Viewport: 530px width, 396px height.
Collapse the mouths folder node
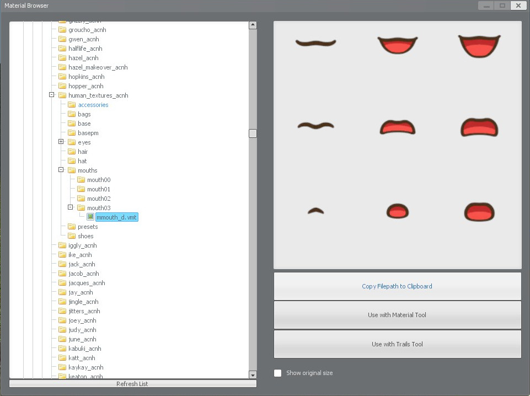tap(61, 170)
